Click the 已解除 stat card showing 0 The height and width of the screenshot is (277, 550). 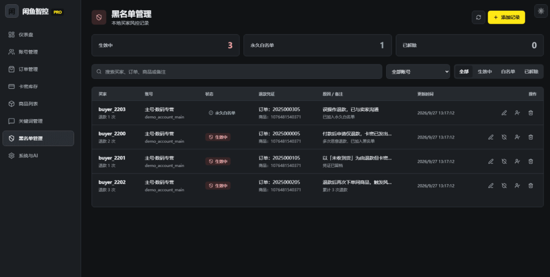(x=469, y=45)
